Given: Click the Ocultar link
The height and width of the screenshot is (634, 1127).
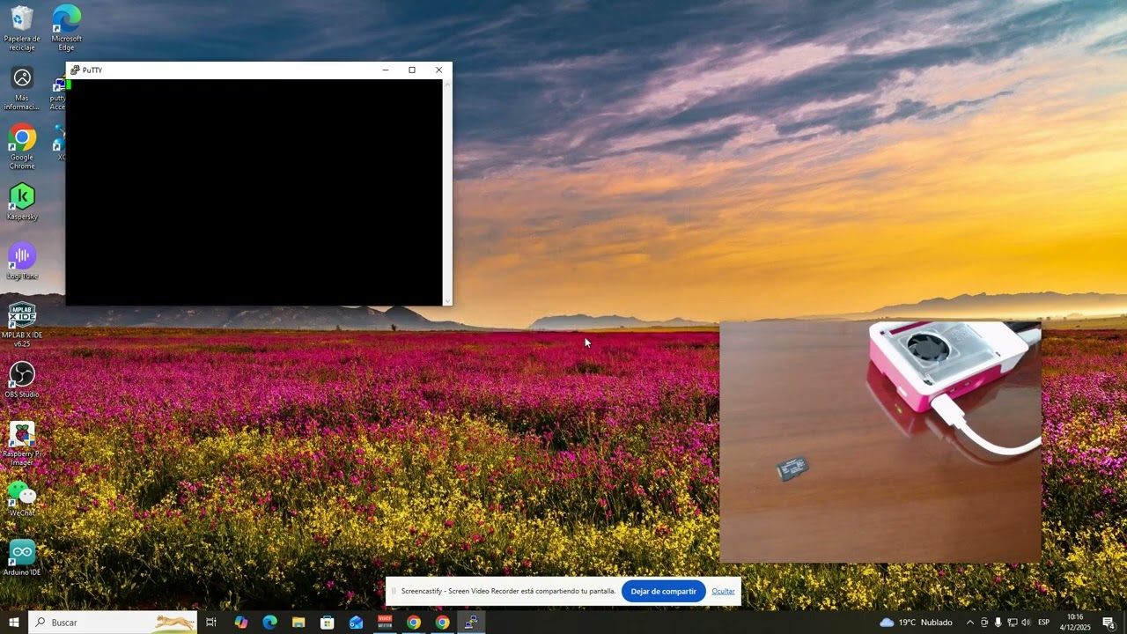Looking at the screenshot, I should coord(724,592).
